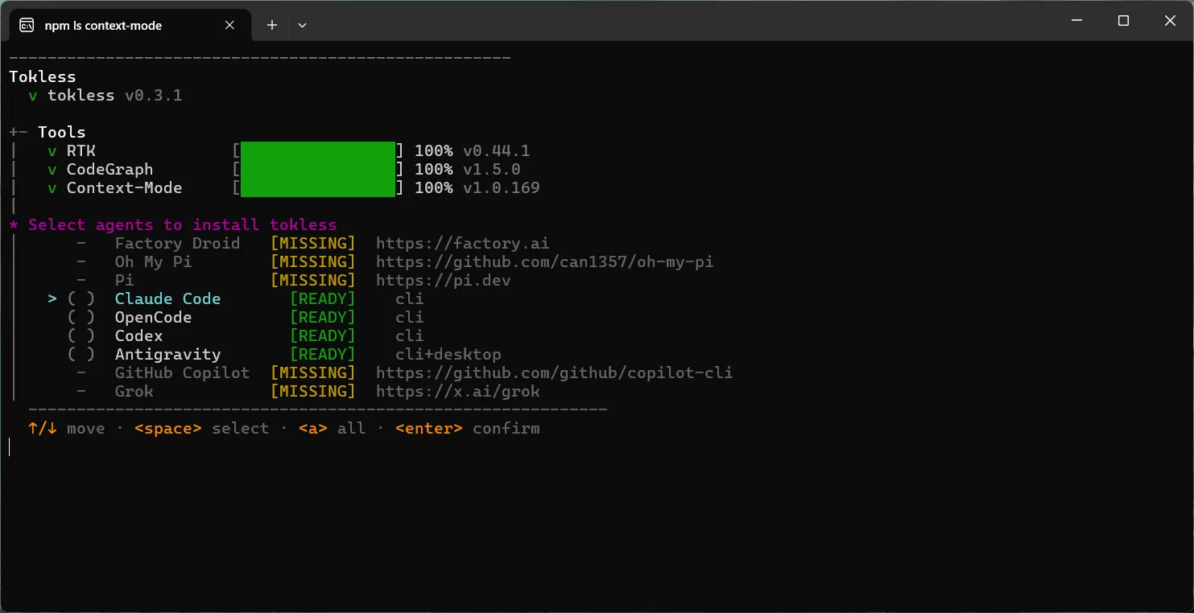
Task: Click the [READY] status for Antigravity
Action: 323,354
